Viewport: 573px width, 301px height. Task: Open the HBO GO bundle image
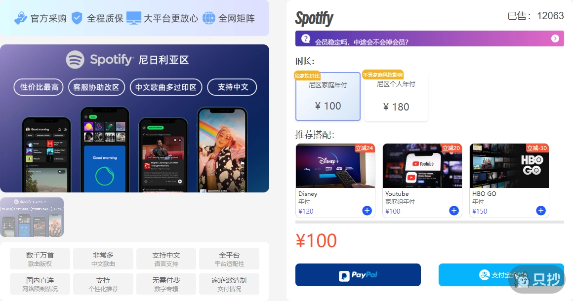(x=509, y=166)
